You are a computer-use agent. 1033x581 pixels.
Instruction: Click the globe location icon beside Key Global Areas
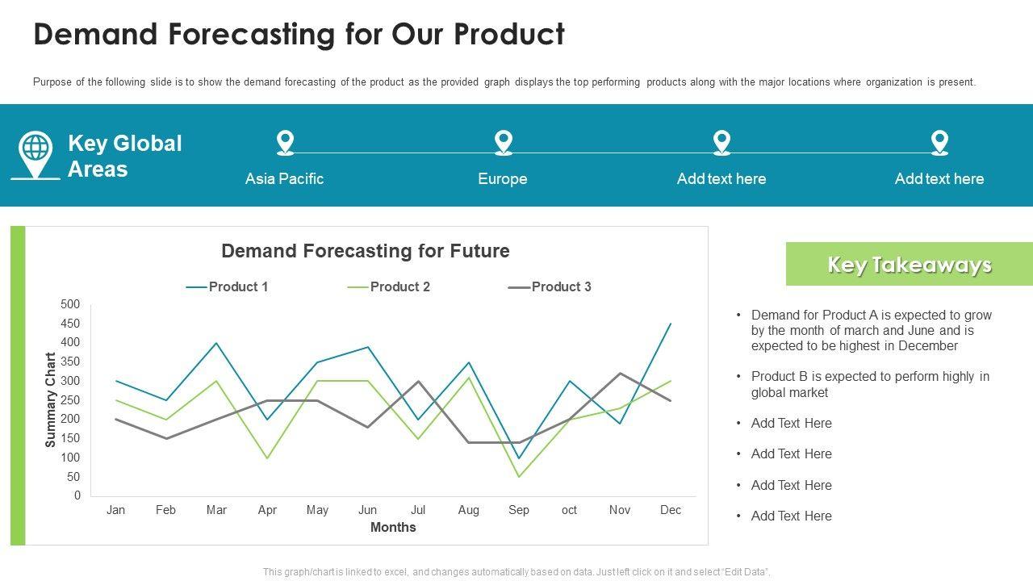click(x=36, y=154)
